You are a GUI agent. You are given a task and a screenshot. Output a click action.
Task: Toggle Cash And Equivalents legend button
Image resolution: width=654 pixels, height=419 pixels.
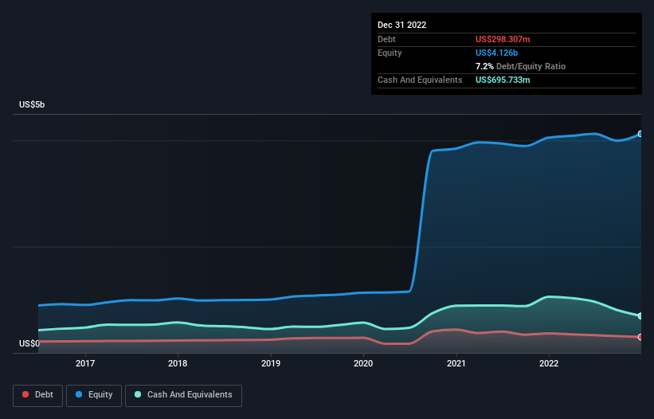click(183, 395)
